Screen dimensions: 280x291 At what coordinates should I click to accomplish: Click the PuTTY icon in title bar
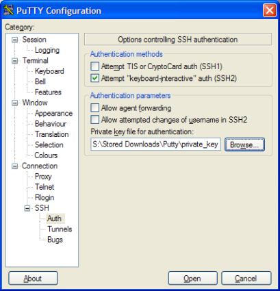(8, 10)
